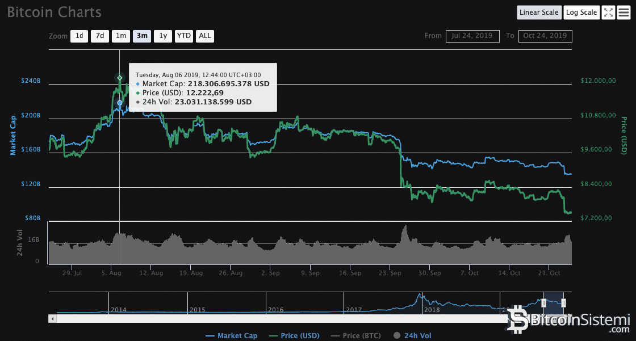Click the From date field
The image size is (636, 341).
pos(472,36)
